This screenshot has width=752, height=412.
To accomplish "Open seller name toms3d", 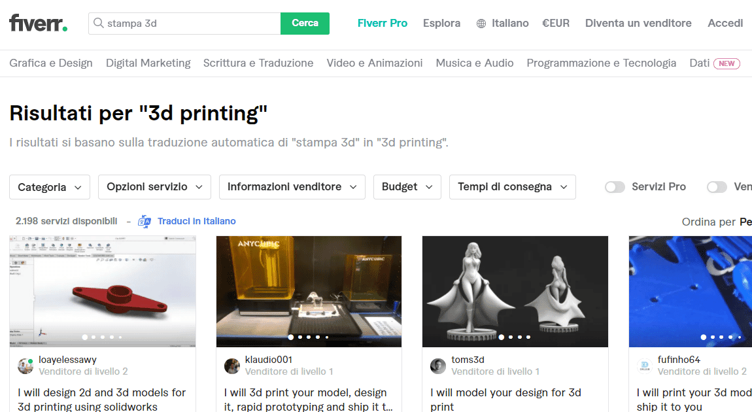I will point(468,360).
